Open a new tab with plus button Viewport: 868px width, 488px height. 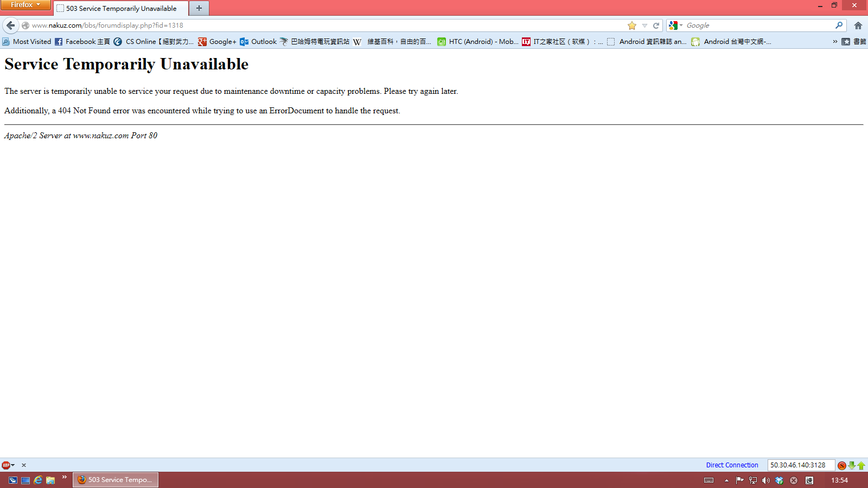point(199,8)
